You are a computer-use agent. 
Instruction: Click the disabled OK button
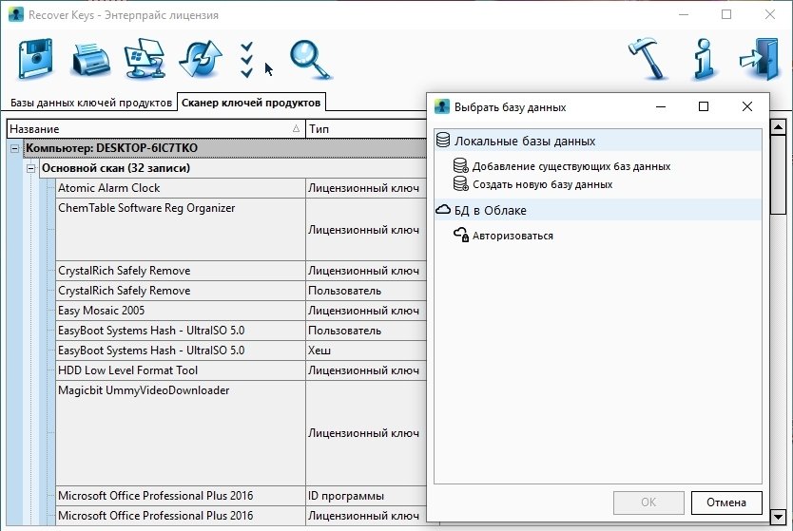(x=648, y=503)
